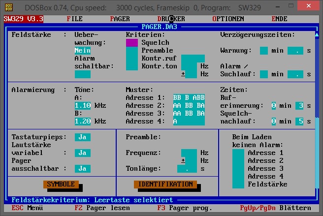
Task: Select Adresse 1 pattern field
Action: tap(189, 98)
